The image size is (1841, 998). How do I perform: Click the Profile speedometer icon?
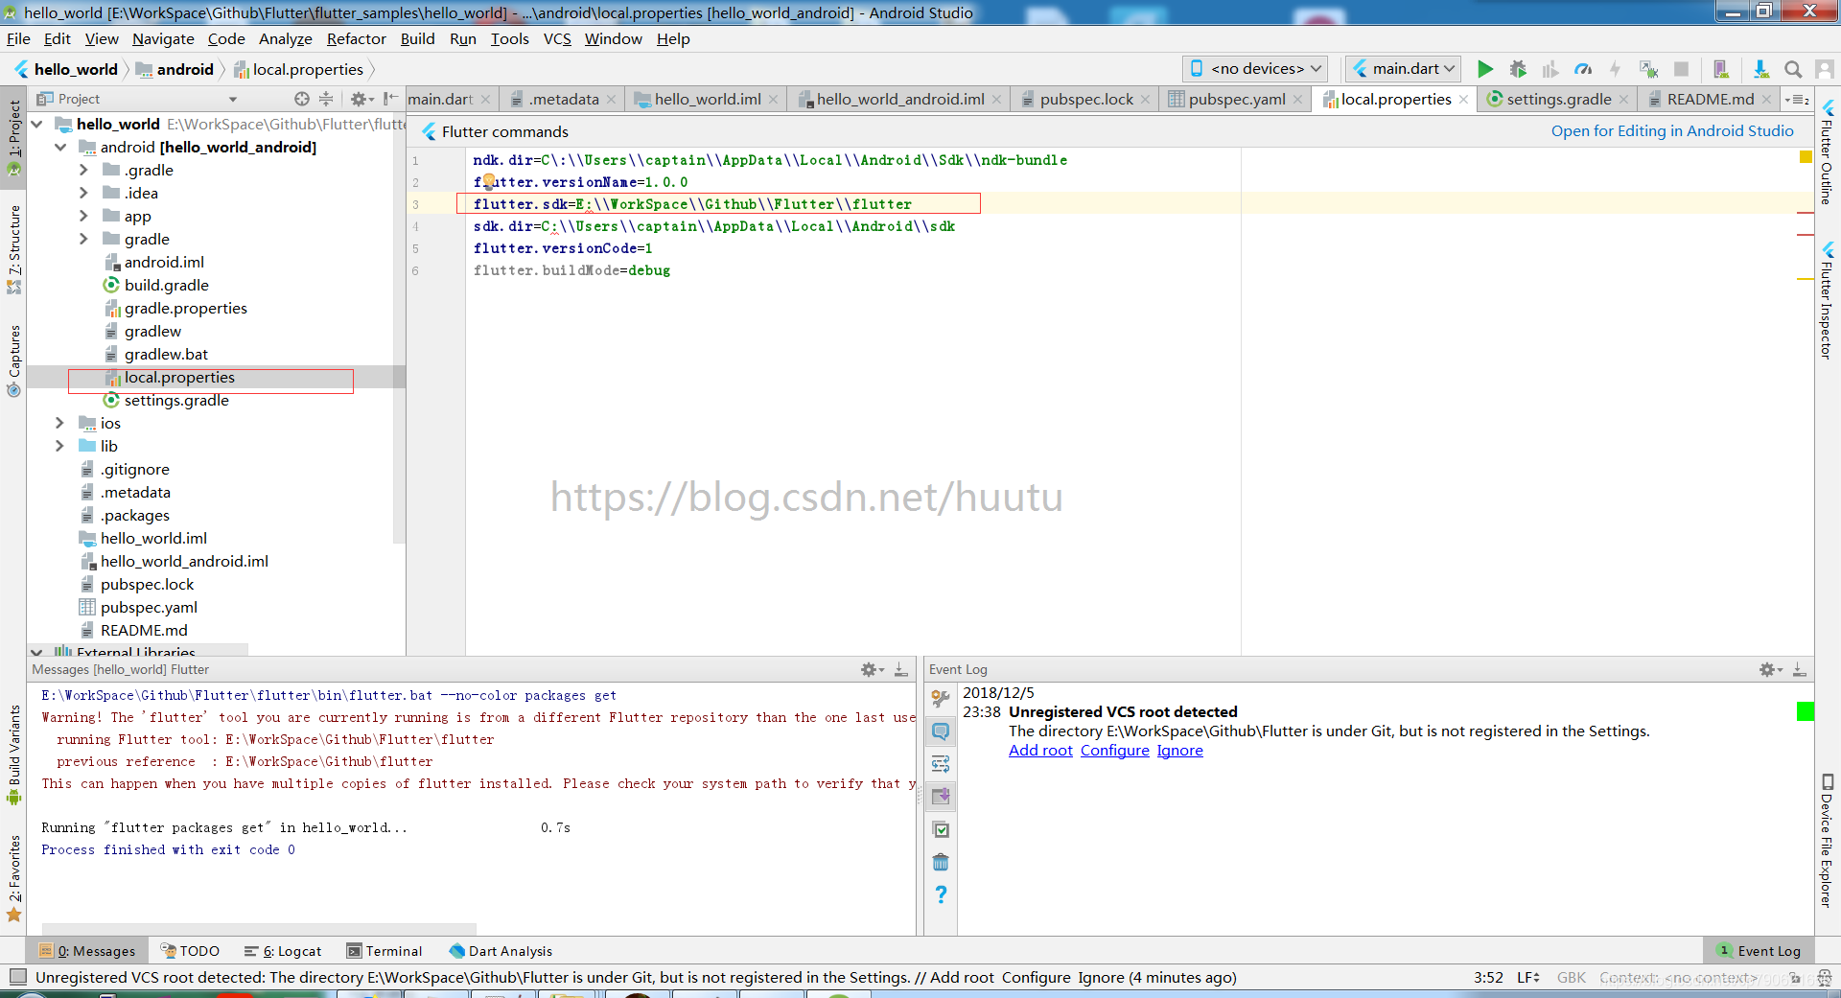[x=1583, y=69]
